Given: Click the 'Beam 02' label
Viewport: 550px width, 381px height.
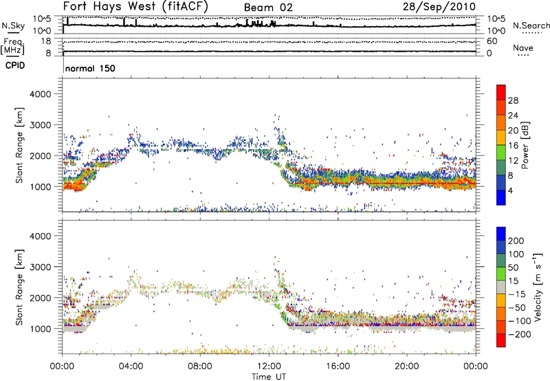Looking at the screenshot, I should [x=268, y=8].
